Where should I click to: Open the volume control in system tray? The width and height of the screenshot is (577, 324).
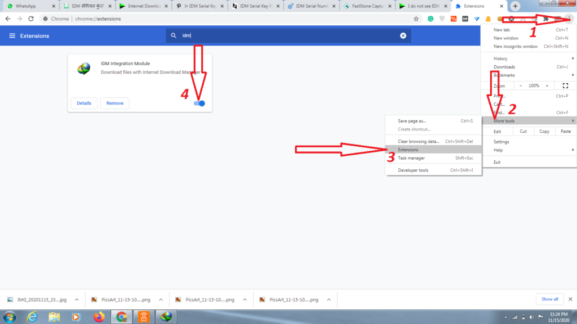532,317
